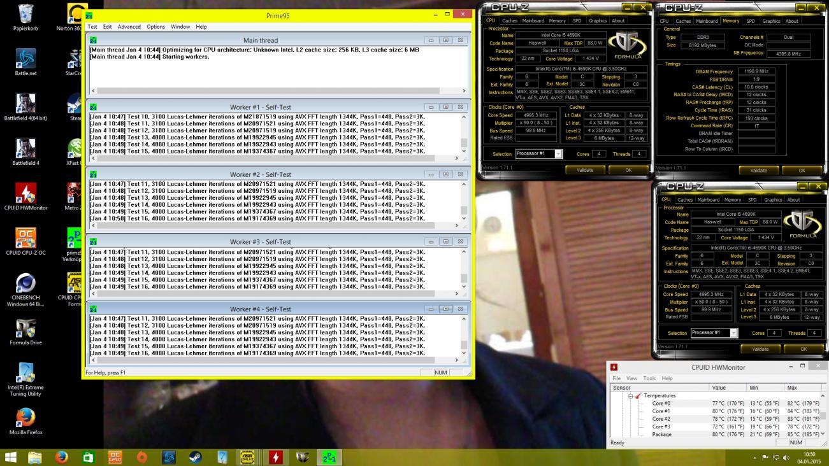This screenshot has height=466, width=829.
Task: Open the Options menu in Prime95
Action: pyautogui.click(x=155, y=27)
